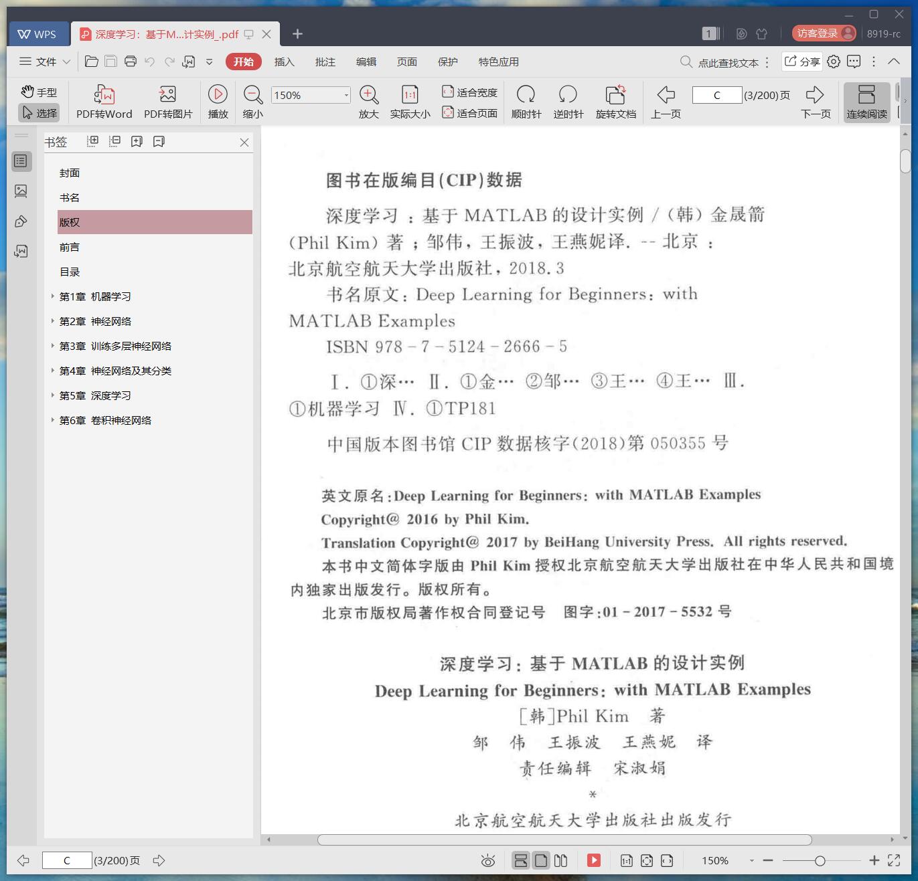Toggle continuous reading mode (连续阅读)
This screenshot has height=881, width=918.
(x=866, y=102)
